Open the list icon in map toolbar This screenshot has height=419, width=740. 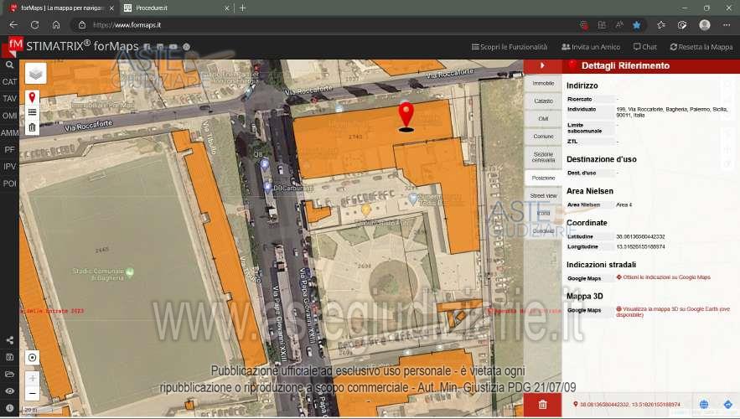click(32, 112)
